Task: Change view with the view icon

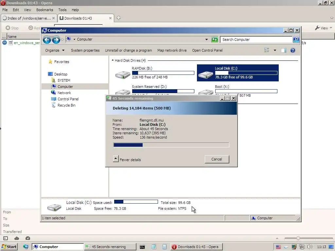Action: point(267,50)
